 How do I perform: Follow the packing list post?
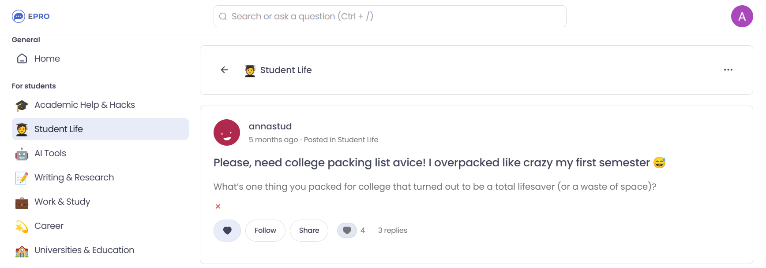coord(265,230)
